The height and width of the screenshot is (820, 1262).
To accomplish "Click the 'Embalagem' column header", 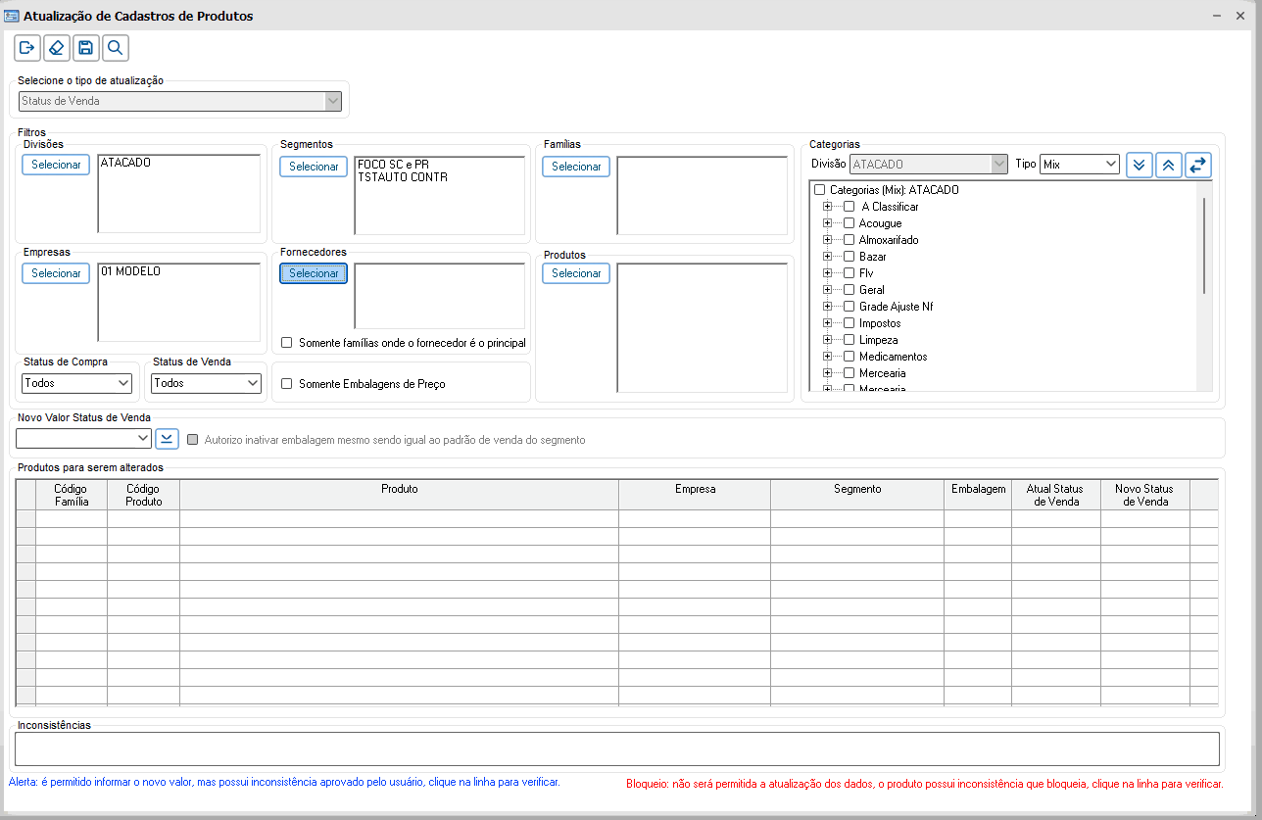I will click(978, 495).
